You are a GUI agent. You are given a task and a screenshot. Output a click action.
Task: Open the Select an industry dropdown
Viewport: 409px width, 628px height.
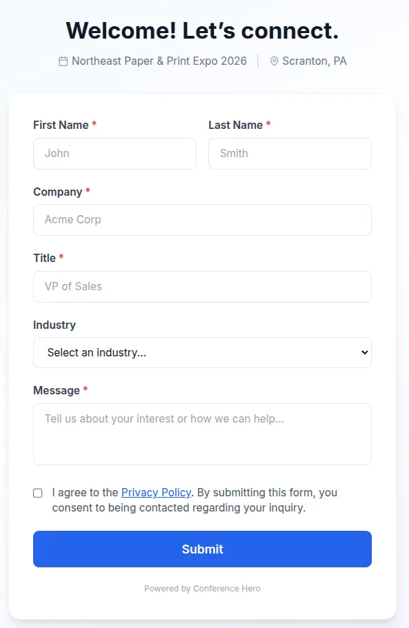202,352
